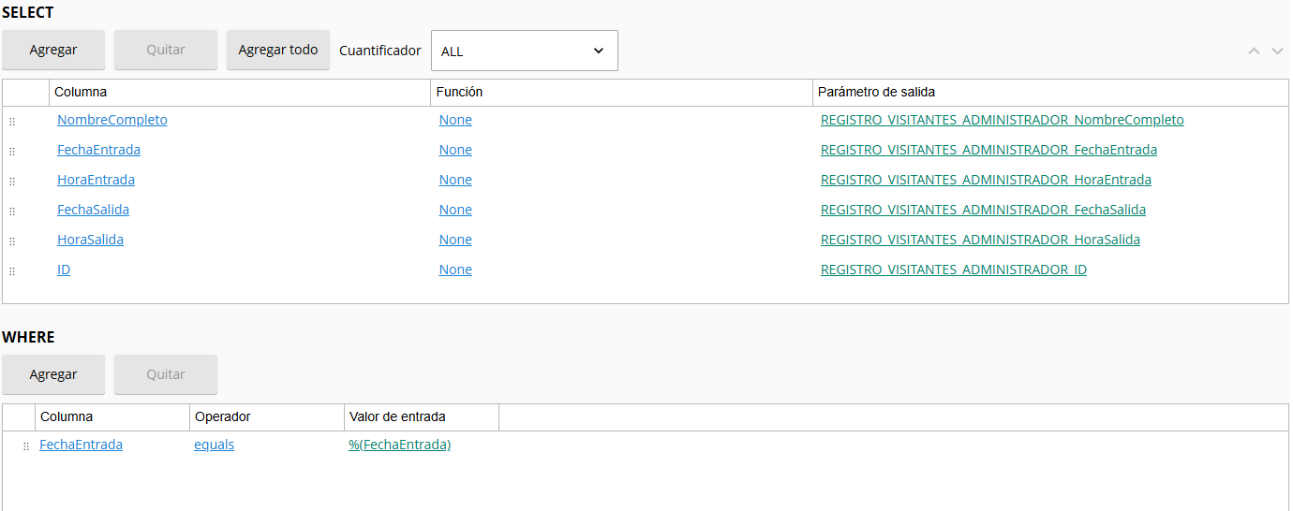The height and width of the screenshot is (511, 1293).
Task: Click drag handle of WHERE FechaEntrada row
Action: coord(26,446)
